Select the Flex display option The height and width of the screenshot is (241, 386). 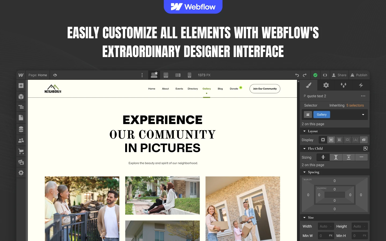pos(331,140)
